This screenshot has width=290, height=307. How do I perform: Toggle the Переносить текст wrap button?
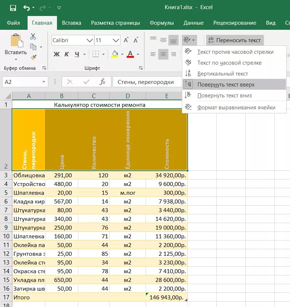coord(235,40)
